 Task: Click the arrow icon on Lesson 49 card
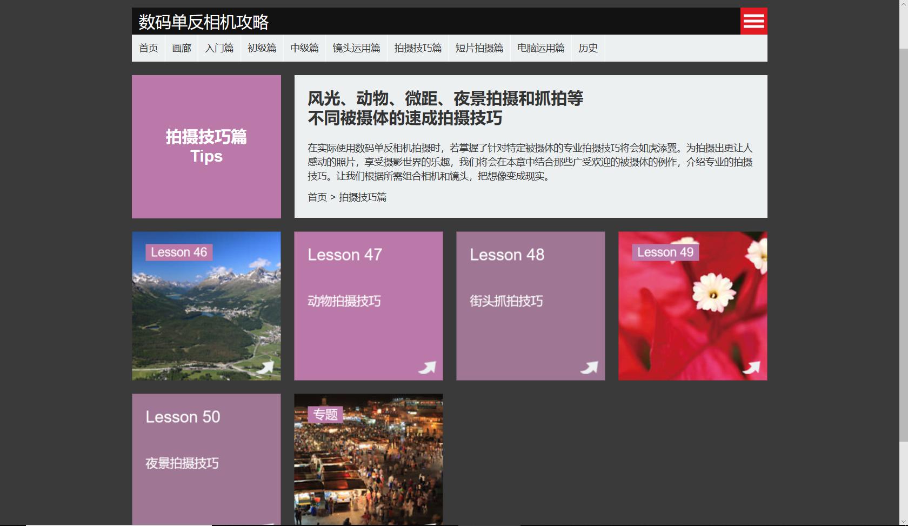coord(752,367)
